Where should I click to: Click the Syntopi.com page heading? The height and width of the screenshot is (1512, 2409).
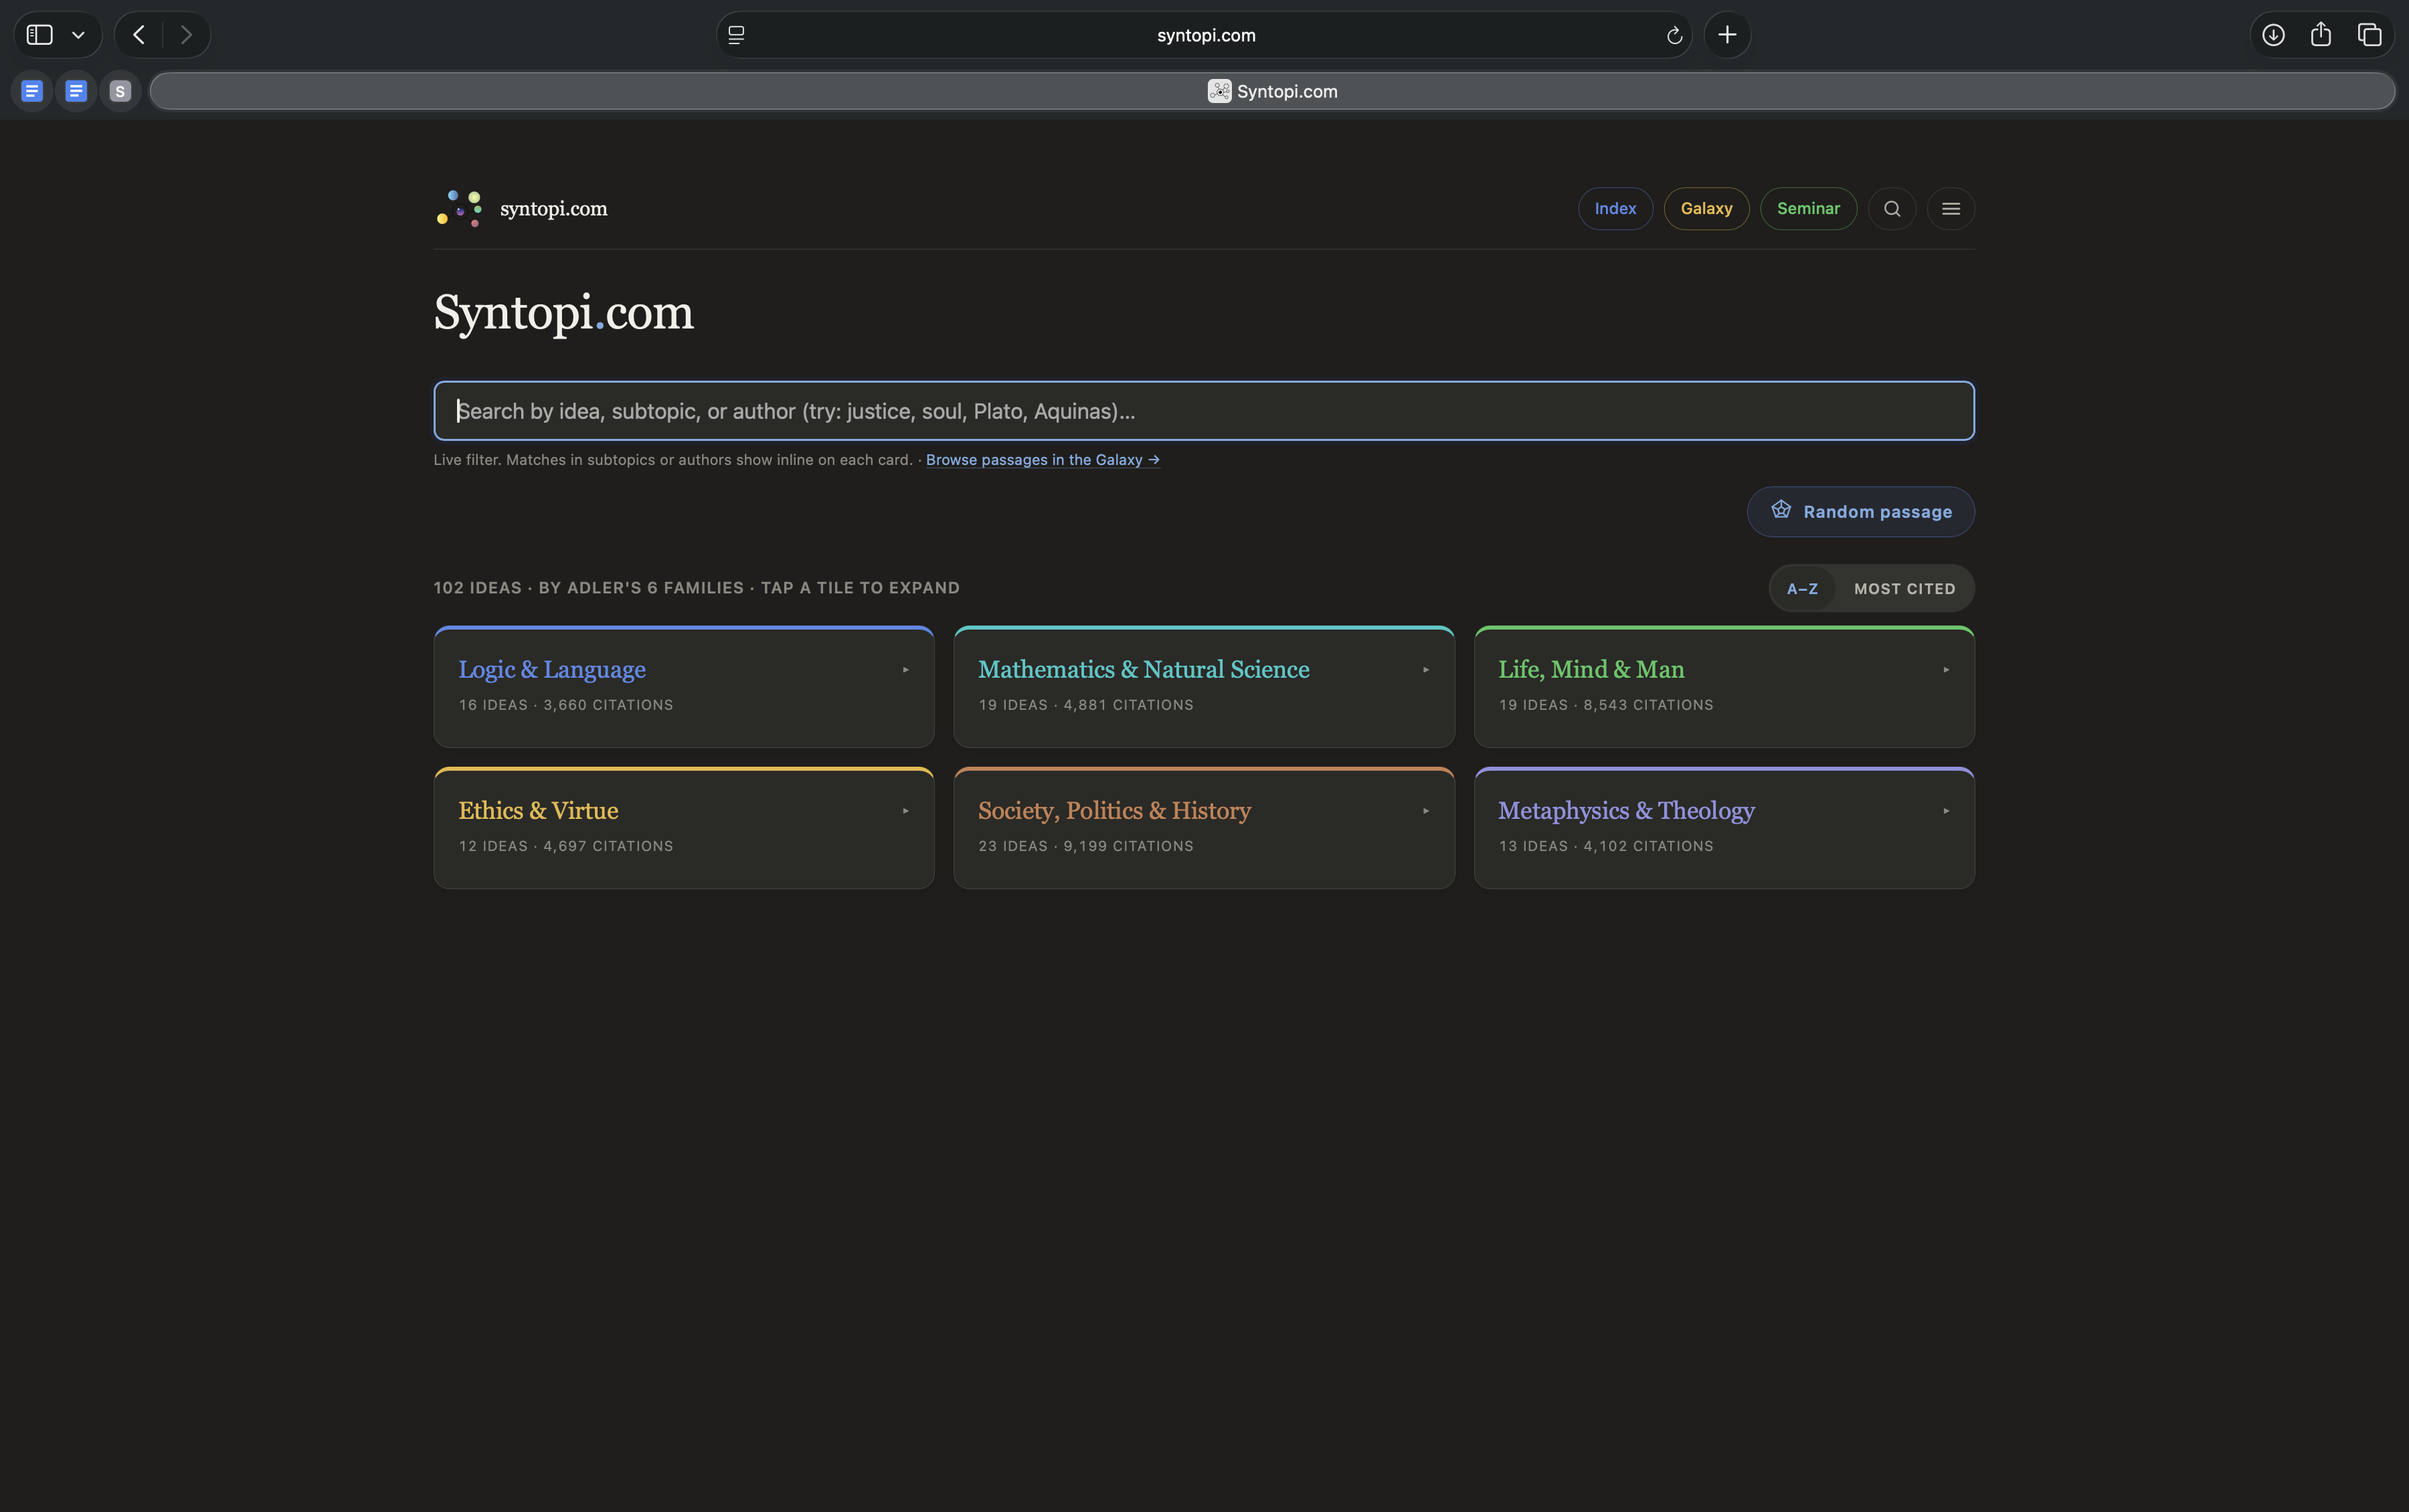[563, 313]
